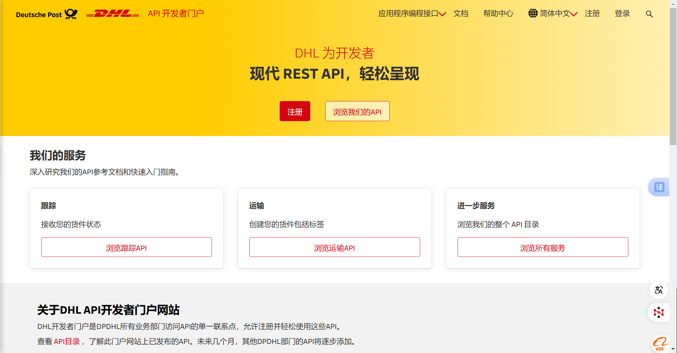This screenshot has width=677, height=353.
Task: Expand the 应用程序编程接口 dropdown menu
Action: tap(412, 14)
